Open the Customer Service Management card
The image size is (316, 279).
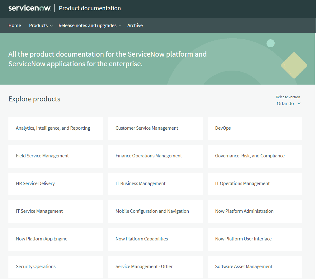155,128
